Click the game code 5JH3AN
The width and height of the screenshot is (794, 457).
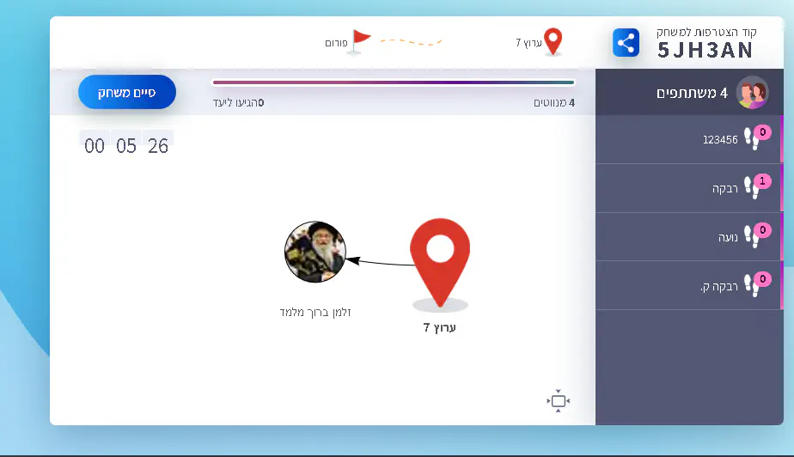(x=705, y=50)
